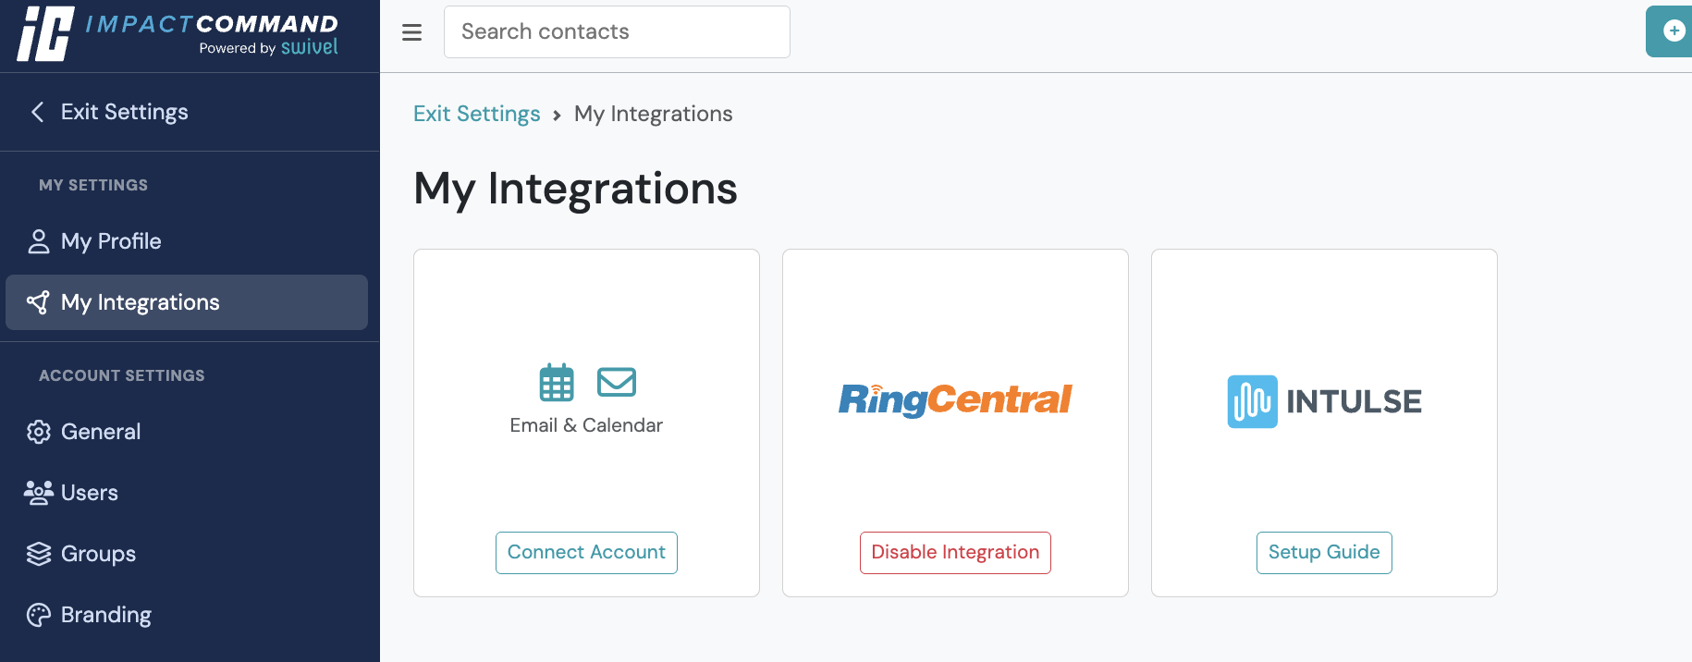
Task: Click the back chevron beside Exit Settings
Action: pyautogui.click(x=37, y=112)
